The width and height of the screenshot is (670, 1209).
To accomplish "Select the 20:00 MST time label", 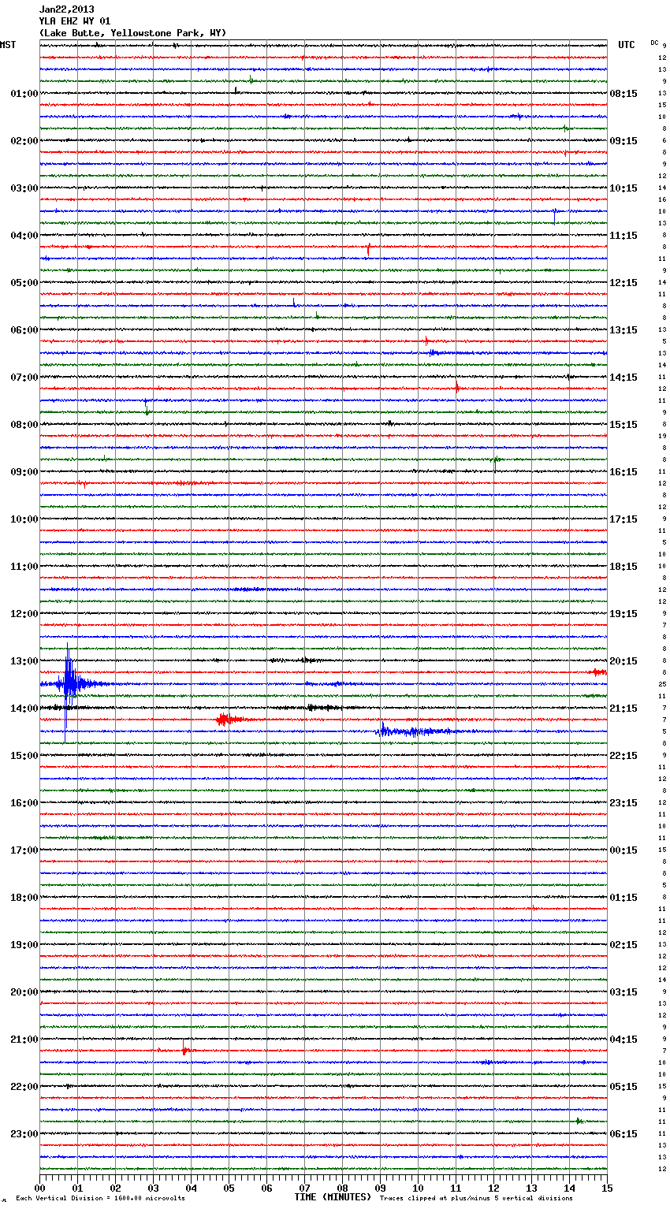I will click(x=24, y=992).
